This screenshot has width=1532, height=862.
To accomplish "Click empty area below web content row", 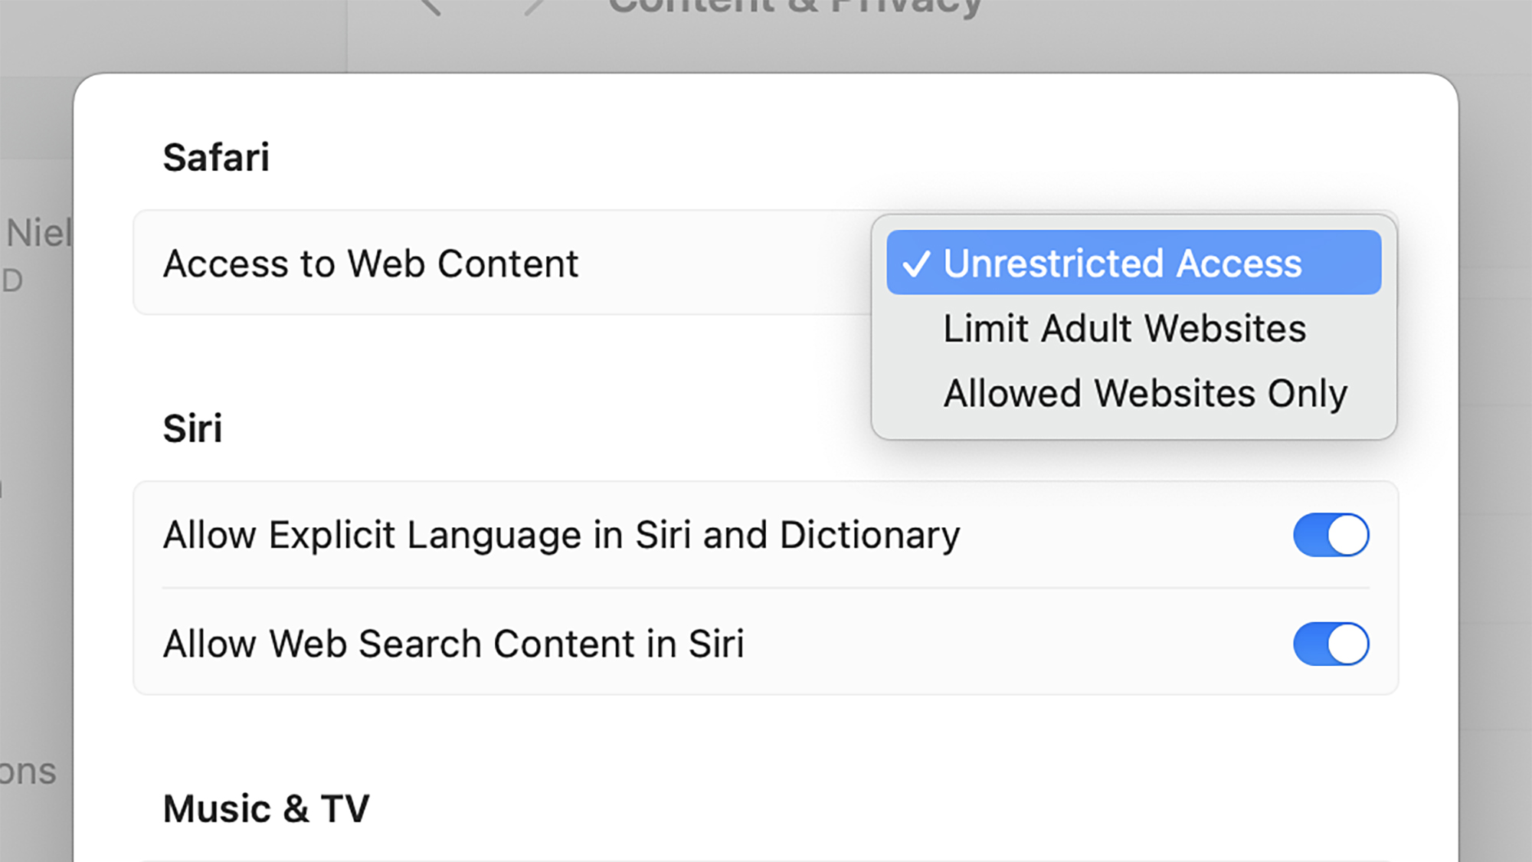I will (498, 360).
